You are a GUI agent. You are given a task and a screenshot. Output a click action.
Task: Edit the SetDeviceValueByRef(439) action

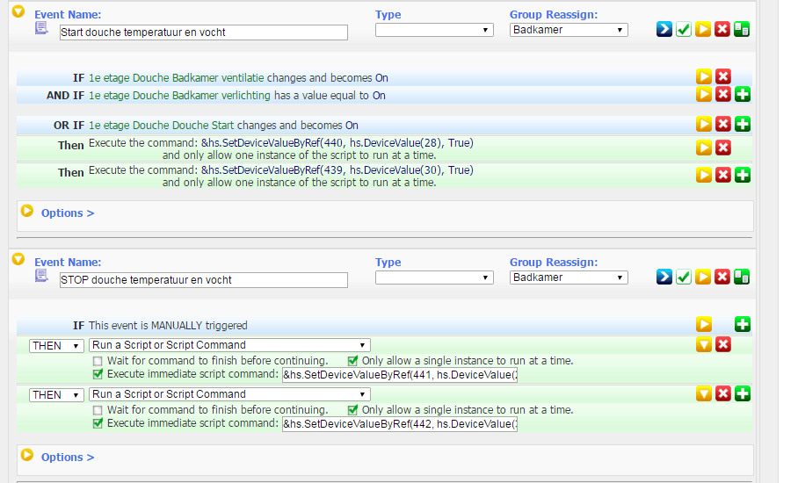704,175
